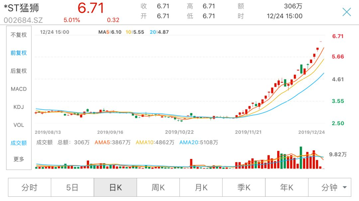
Task: Switch to 月K chart tab
Action: pyautogui.click(x=201, y=187)
